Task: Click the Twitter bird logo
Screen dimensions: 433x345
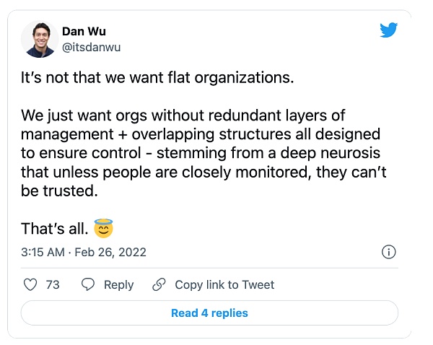Action: (388, 30)
